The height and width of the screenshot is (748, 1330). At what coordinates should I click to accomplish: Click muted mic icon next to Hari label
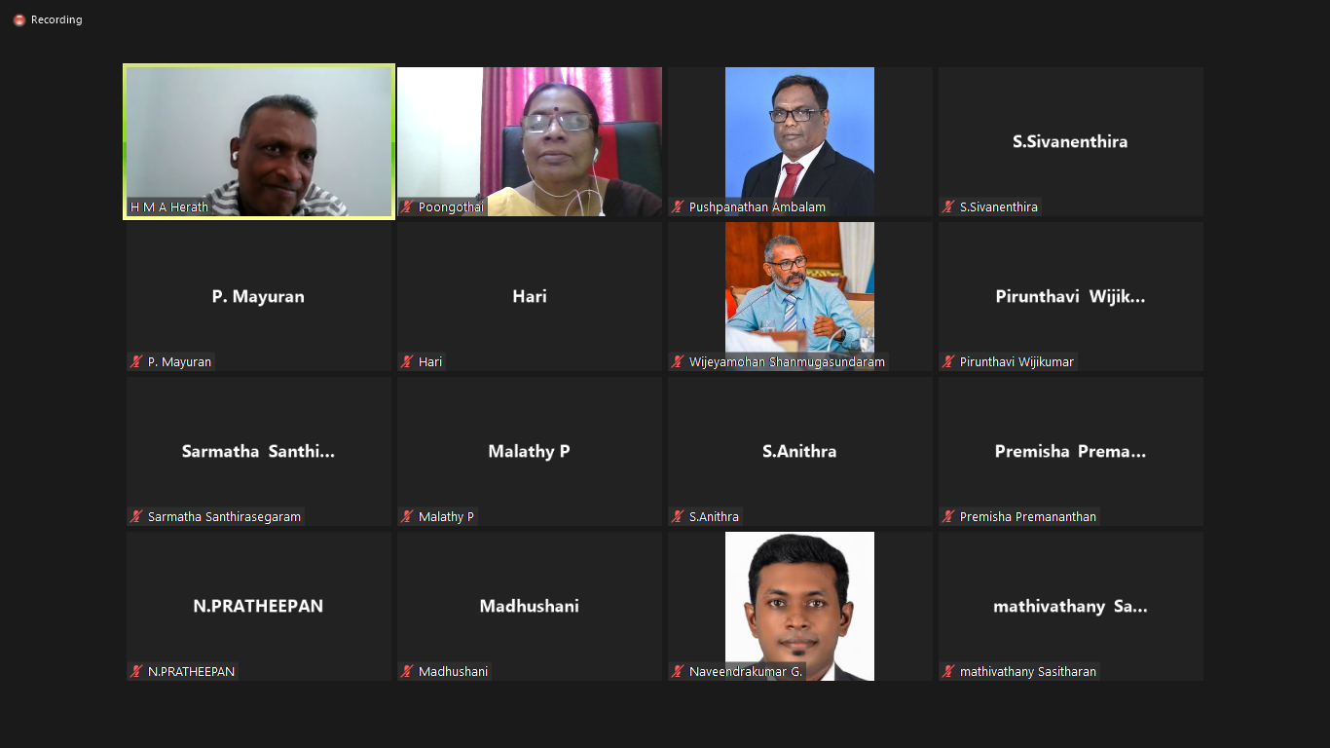click(x=407, y=361)
